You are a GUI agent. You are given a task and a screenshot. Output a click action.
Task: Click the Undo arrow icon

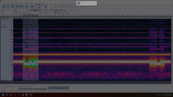coord(45,10)
